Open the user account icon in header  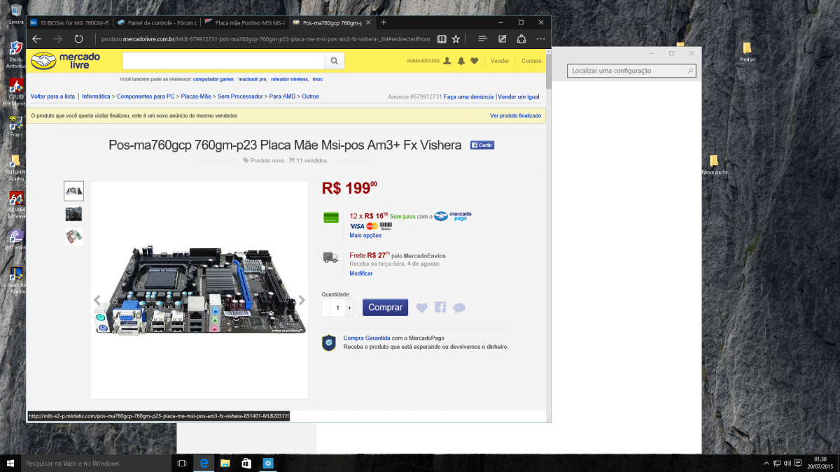click(x=447, y=61)
